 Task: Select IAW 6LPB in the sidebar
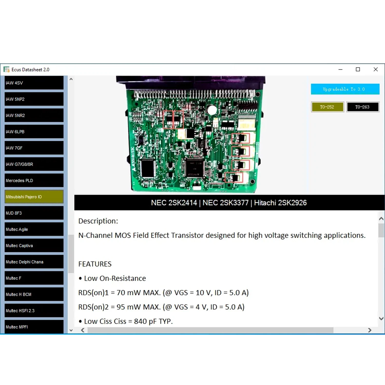point(34,132)
